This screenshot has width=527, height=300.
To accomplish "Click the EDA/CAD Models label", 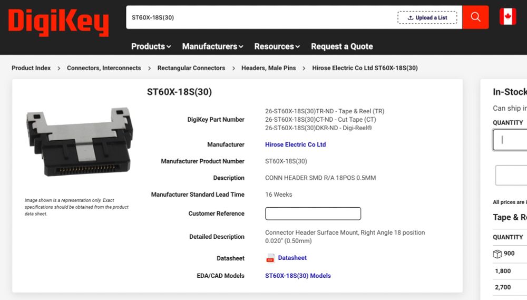I will pyautogui.click(x=220, y=276).
